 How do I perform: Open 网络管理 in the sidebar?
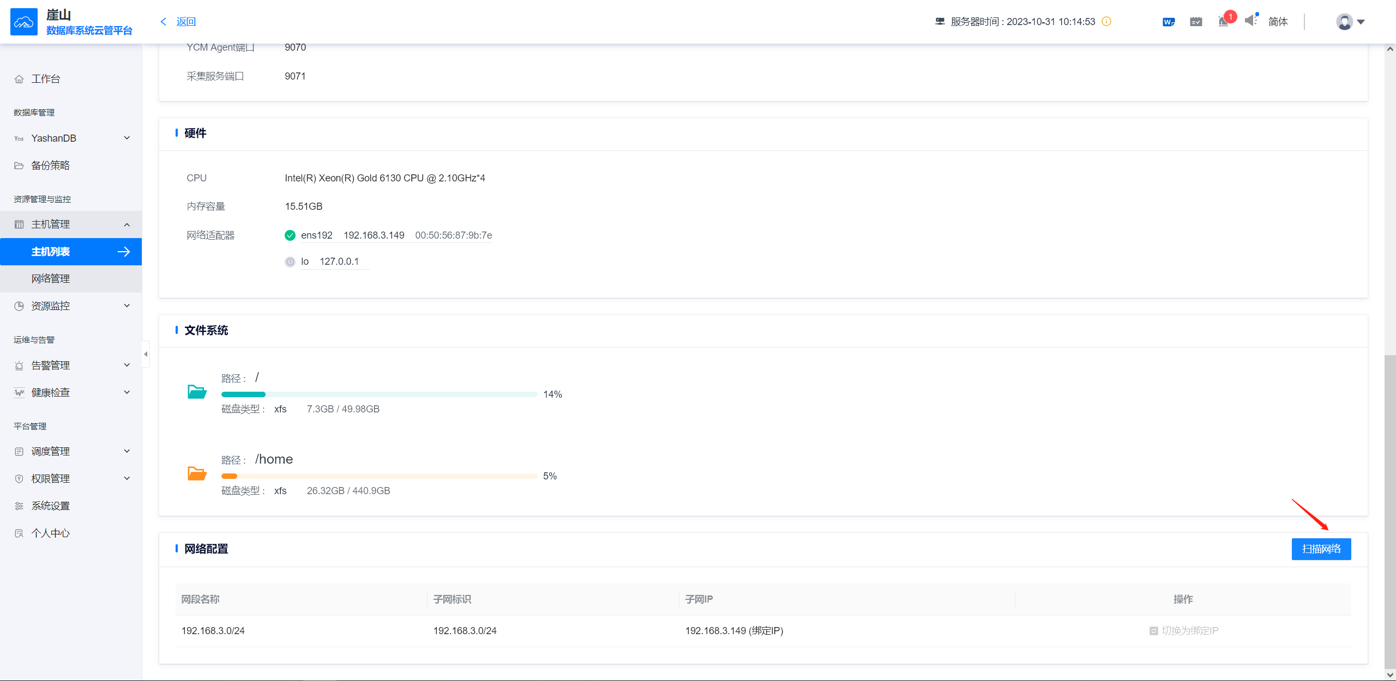click(x=51, y=279)
